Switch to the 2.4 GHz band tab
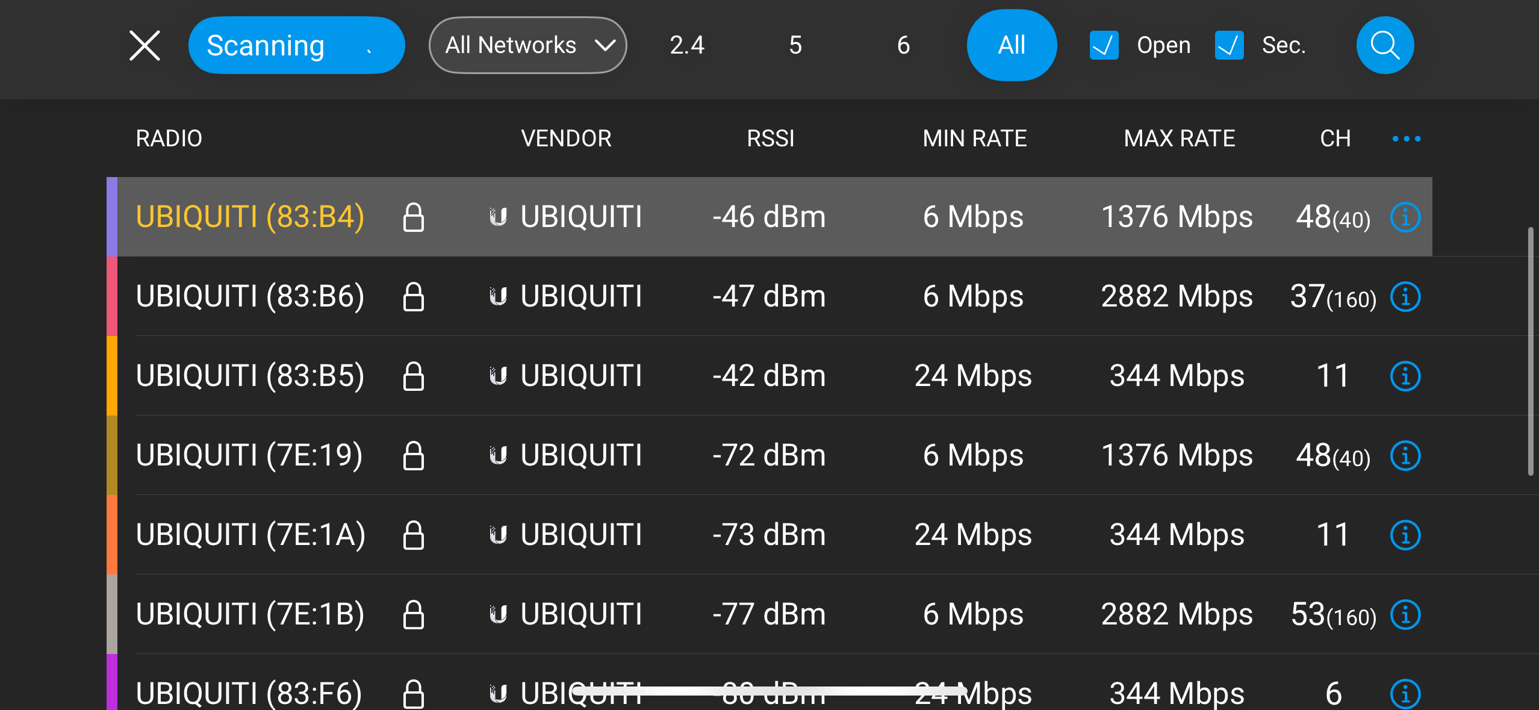Image resolution: width=1539 pixels, height=710 pixels. pyautogui.click(x=686, y=45)
